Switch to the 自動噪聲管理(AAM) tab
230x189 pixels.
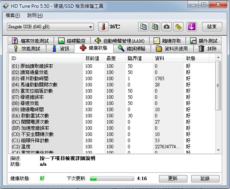tap(120, 41)
